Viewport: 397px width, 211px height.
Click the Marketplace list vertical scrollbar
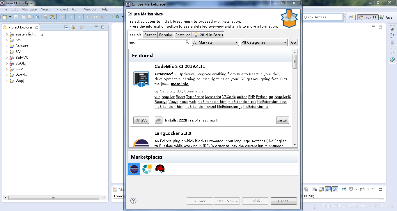point(295,99)
